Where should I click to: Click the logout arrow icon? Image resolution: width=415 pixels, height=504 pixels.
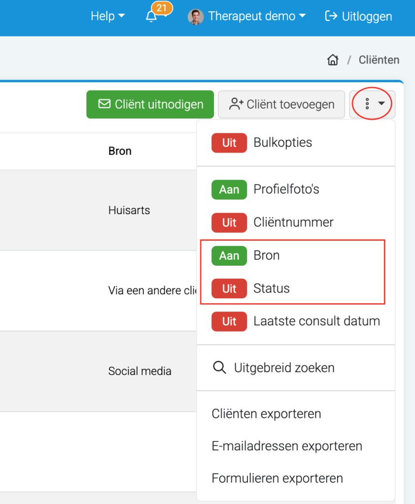331,16
